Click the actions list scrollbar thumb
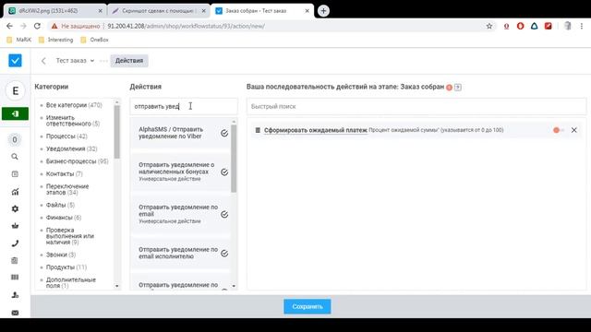This screenshot has width=591, height=332. pyautogui.click(x=234, y=159)
